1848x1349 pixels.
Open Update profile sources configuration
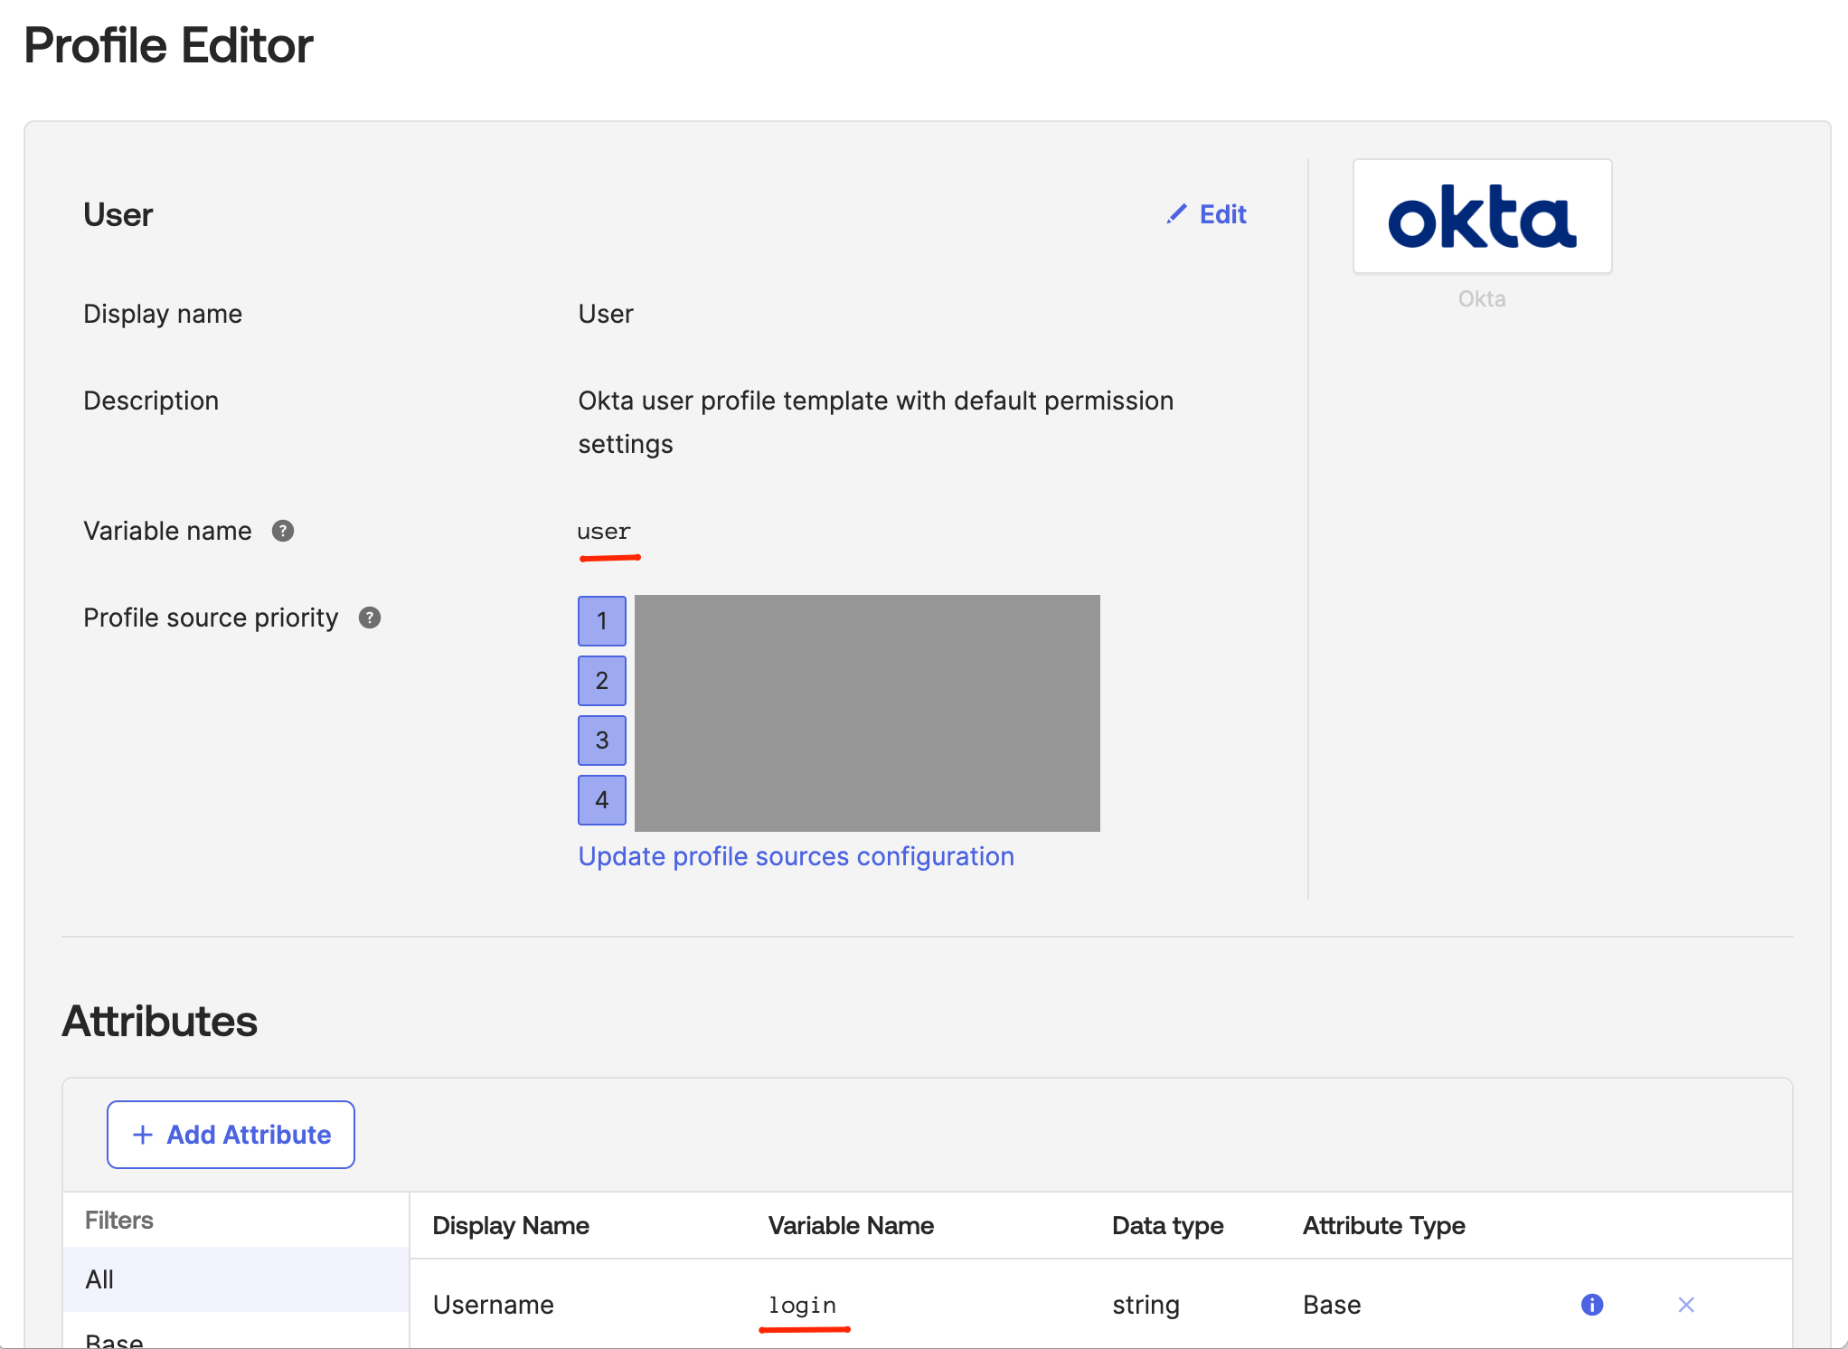click(796, 856)
